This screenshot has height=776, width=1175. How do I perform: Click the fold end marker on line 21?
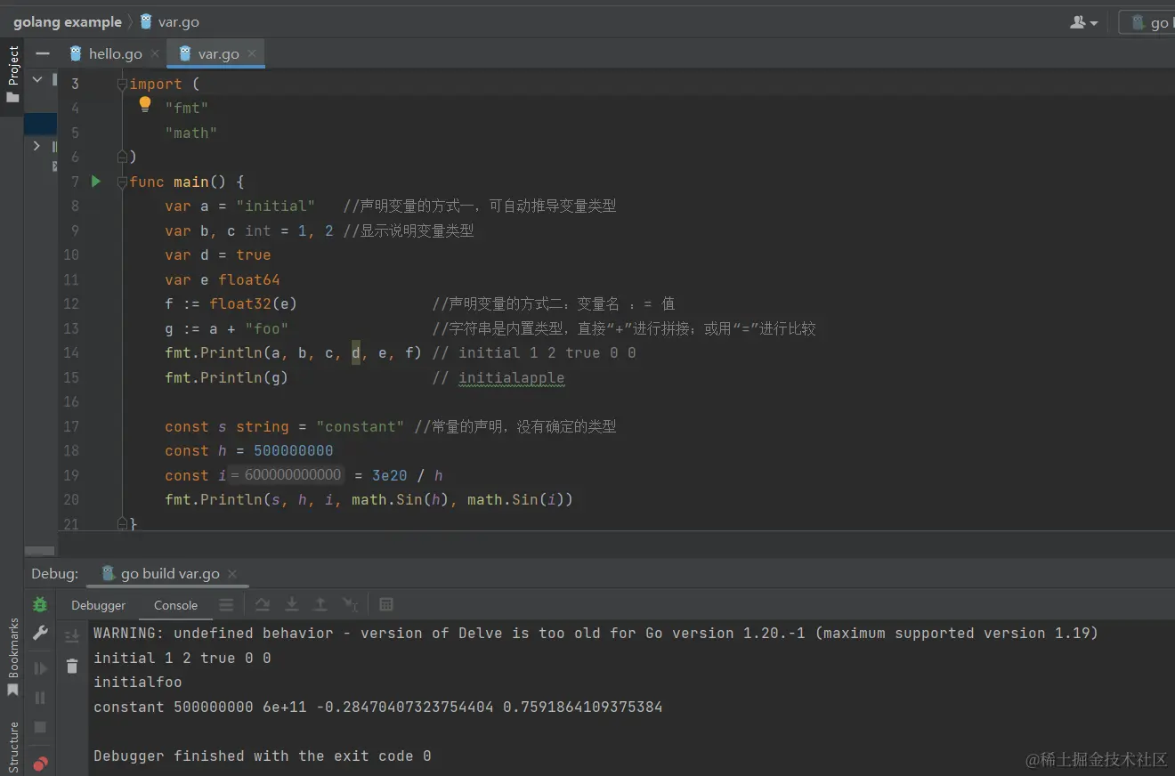(x=123, y=523)
